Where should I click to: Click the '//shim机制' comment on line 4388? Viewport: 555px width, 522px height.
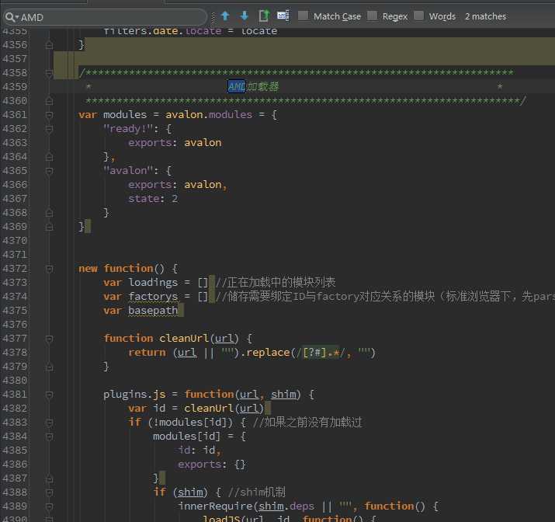click(257, 492)
